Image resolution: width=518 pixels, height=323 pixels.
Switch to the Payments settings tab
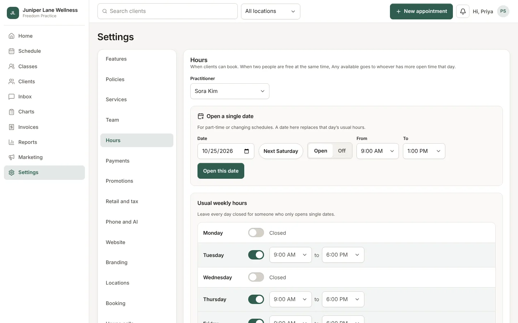[x=137, y=161]
